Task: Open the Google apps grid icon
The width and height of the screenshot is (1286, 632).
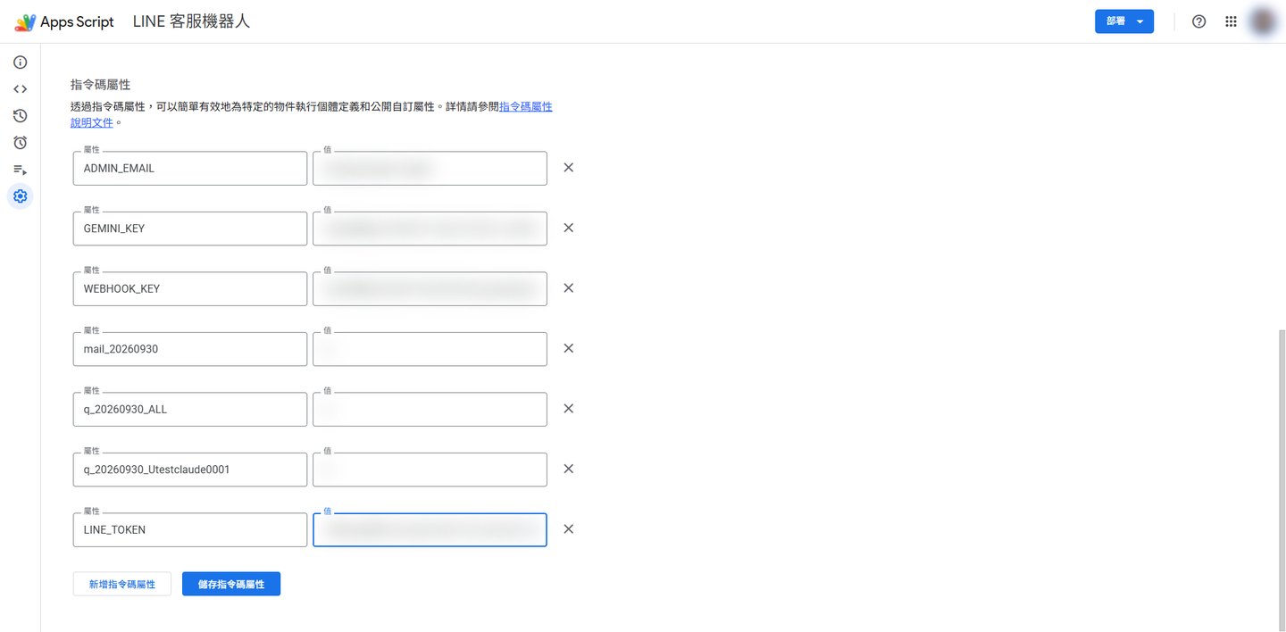Action: click(1231, 21)
